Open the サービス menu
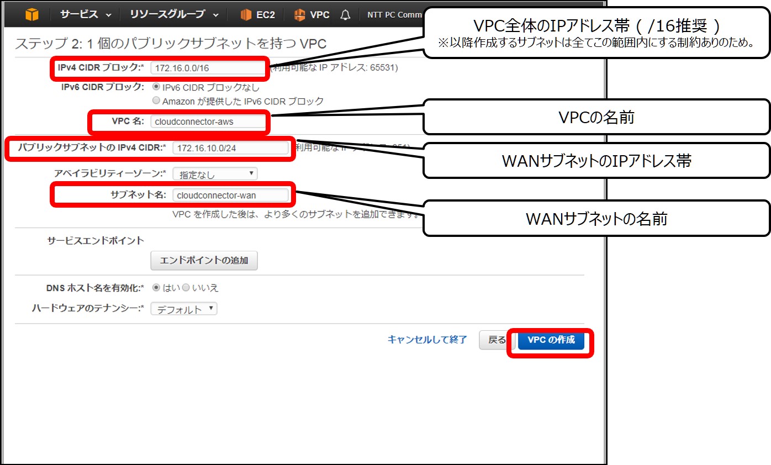 86,15
